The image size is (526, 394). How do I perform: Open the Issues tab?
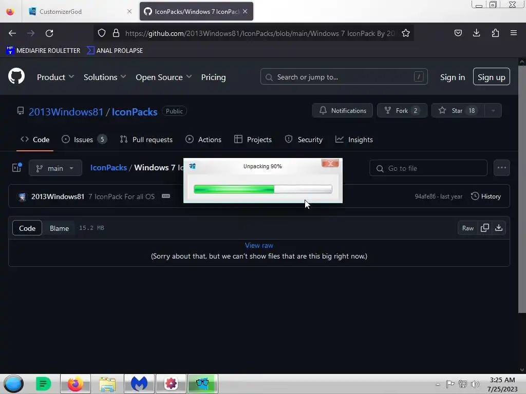[x=84, y=140]
